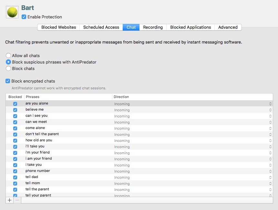Change direction for 'can we meet' phrase
The image size is (278, 210).
(x=270, y=122)
